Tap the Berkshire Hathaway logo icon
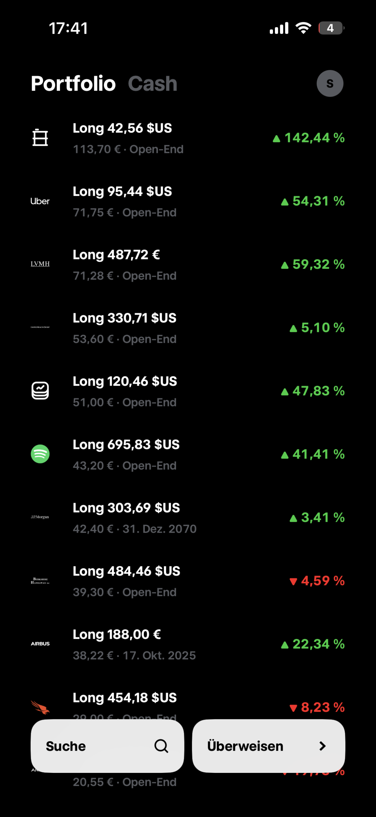Image resolution: width=376 pixels, height=817 pixels. point(40,581)
